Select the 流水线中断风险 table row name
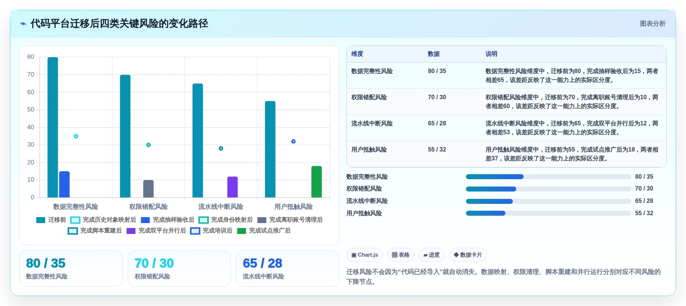 tap(372, 123)
